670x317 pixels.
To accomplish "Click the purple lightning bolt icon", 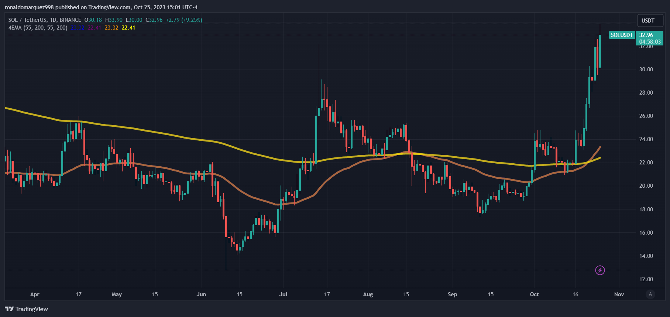I will pyautogui.click(x=600, y=270).
